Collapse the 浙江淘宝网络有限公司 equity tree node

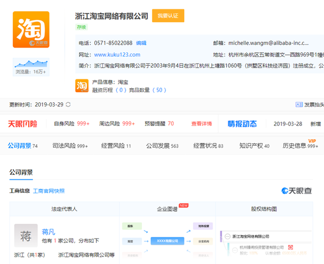pos(227,236)
